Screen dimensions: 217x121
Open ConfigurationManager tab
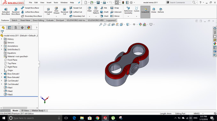click(x=16, y=28)
